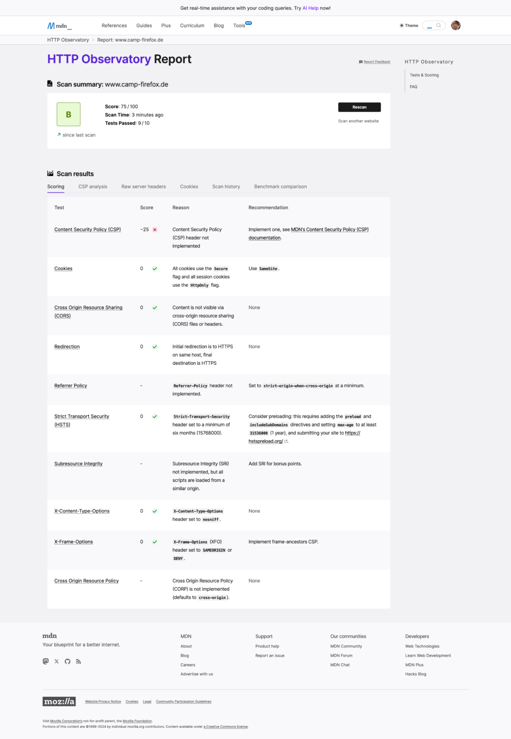Click the Mozilla logo in footer
511x739 pixels.
click(x=59, y=701)
